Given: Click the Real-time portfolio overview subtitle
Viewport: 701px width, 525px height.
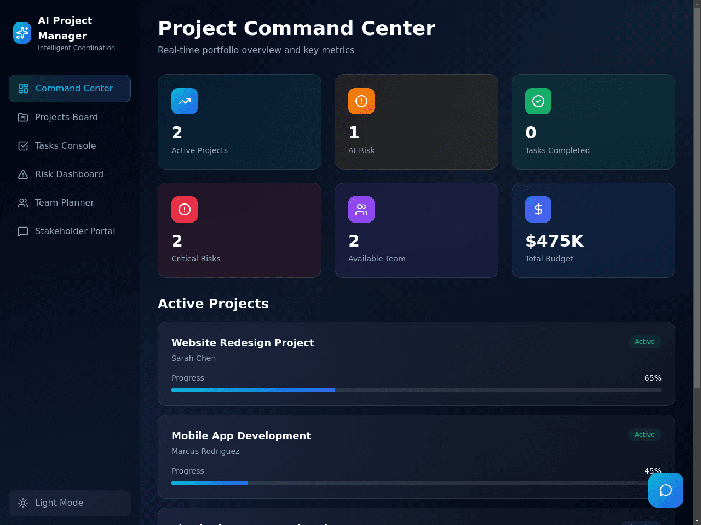Looking at the screenshot, I should (256, 50).
